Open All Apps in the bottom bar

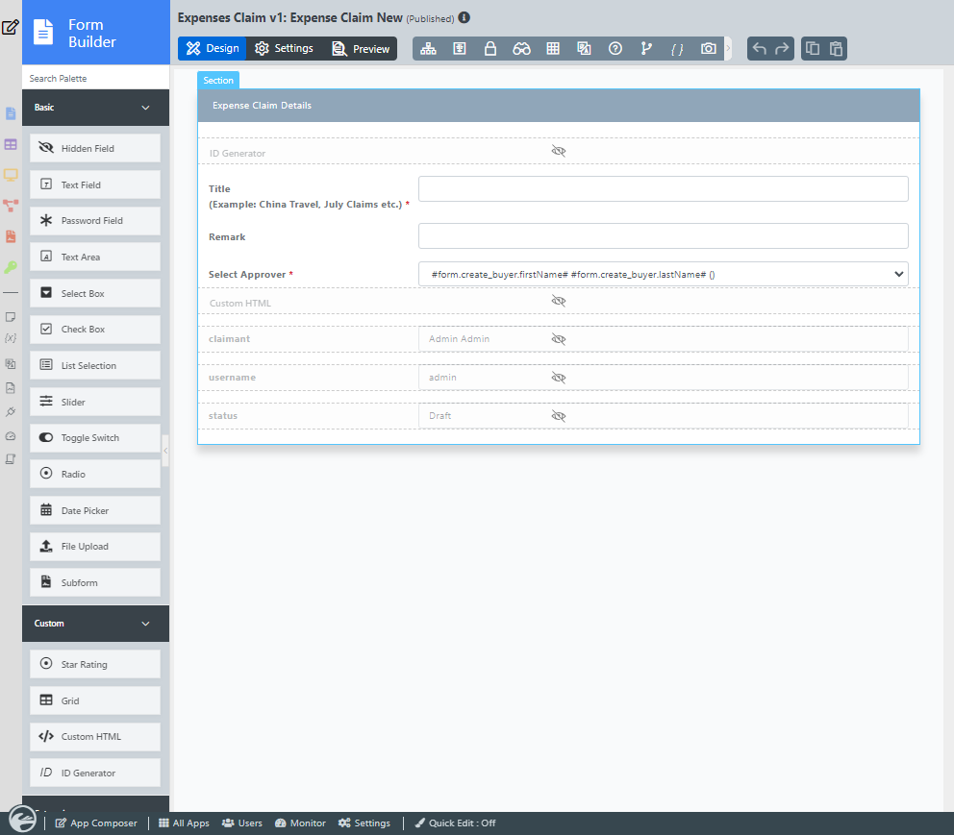tap(184, 823)
